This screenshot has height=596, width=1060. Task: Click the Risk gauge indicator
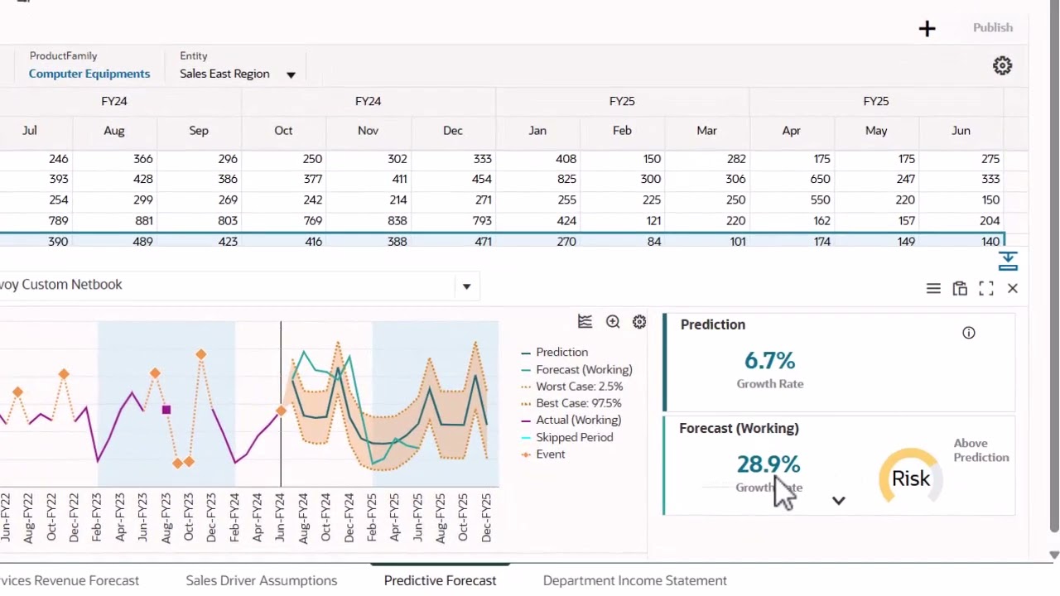point(911,478)
